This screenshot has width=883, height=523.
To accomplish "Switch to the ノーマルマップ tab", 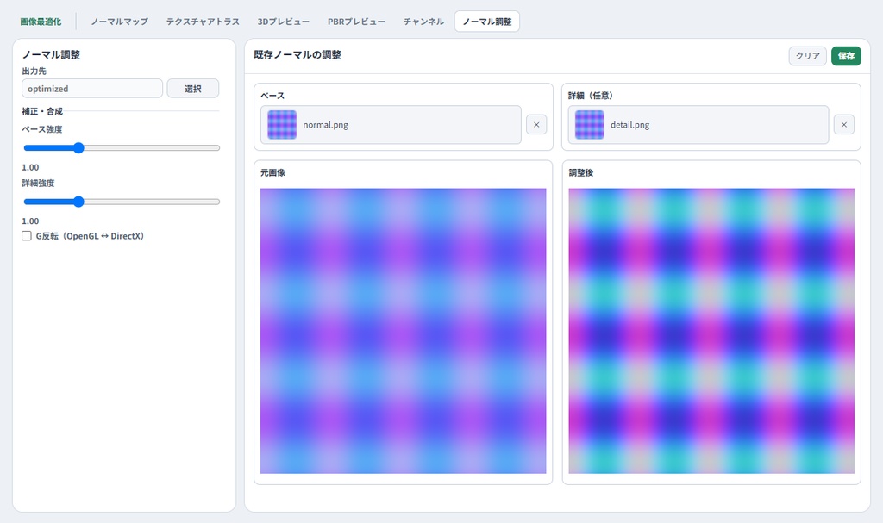I will pyautogui.click(x=119, y=22).
